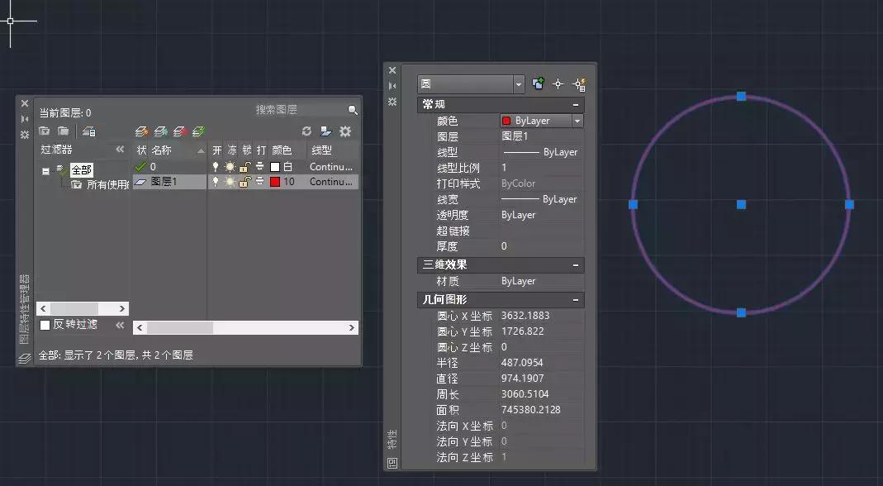Turn off the lightbulb for layer 0
The image size is (883, 486).
click(216, 165)
